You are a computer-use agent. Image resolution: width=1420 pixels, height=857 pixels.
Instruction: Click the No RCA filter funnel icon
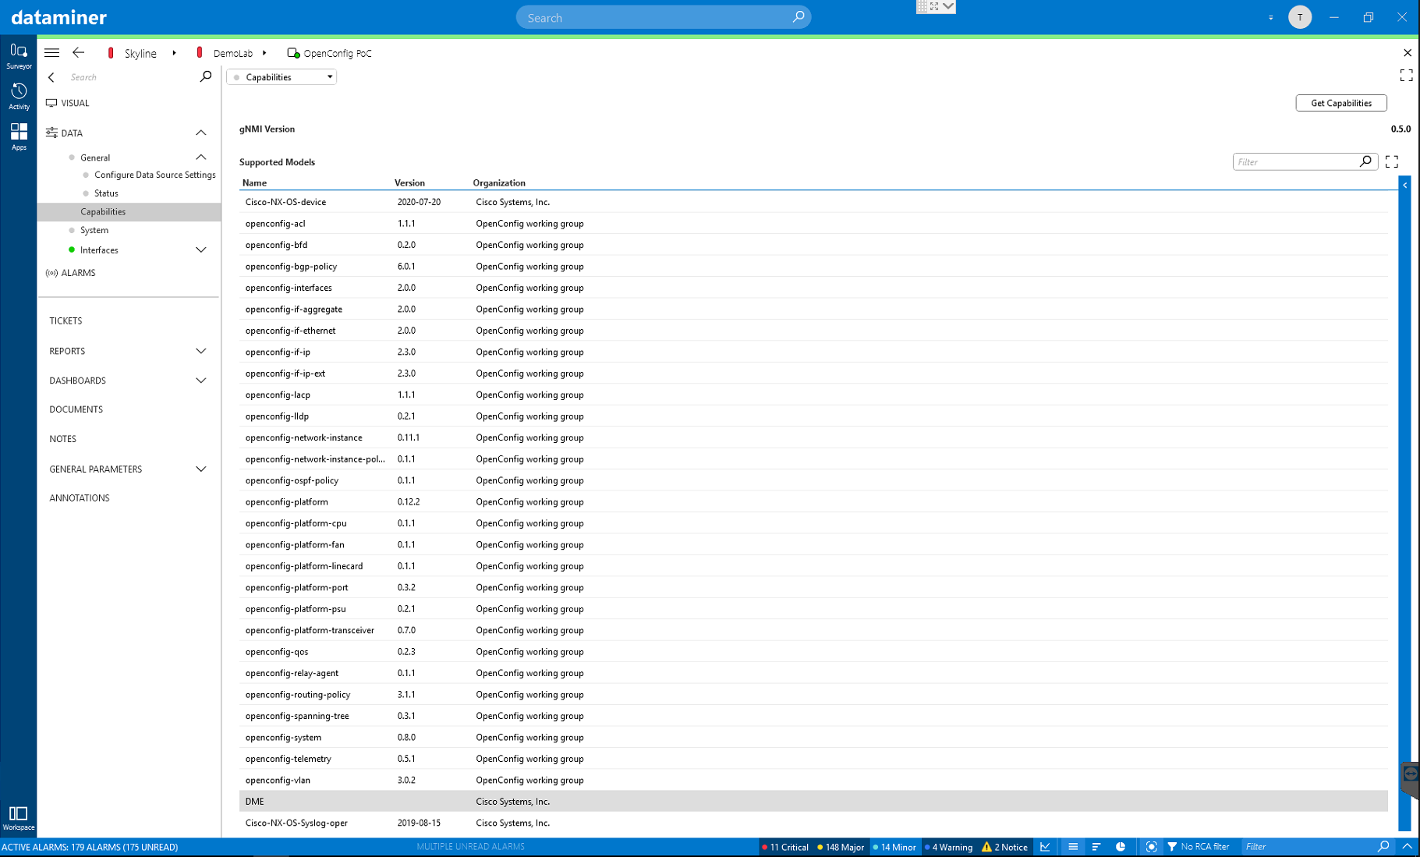(x=1172, y=847)
